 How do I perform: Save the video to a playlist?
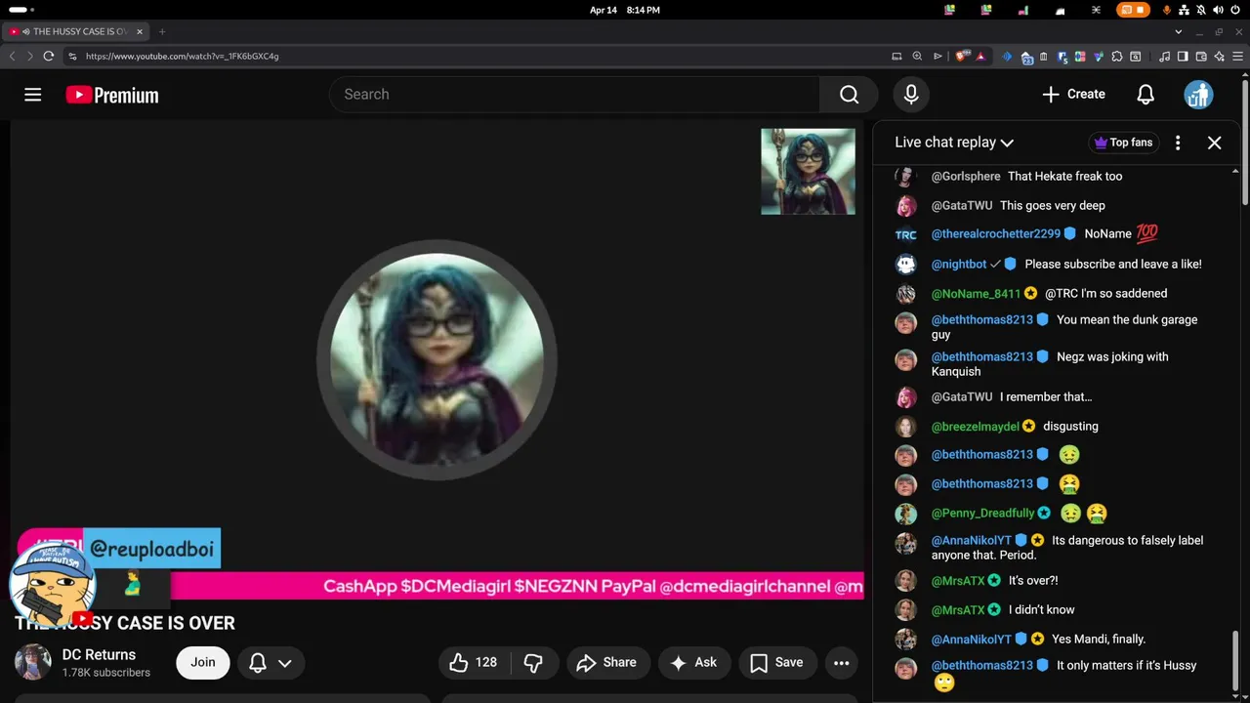[x=776, y=662]
